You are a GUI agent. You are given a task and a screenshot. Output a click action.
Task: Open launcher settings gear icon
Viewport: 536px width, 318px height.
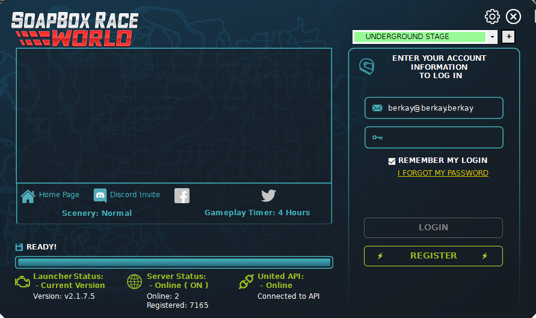492,16
